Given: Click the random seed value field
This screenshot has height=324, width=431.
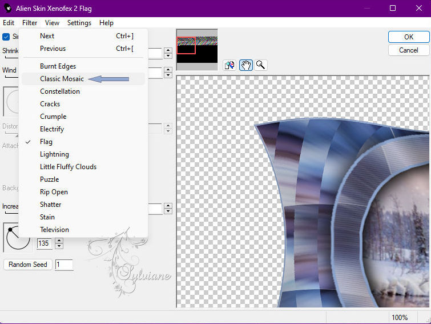Looking at the screenshot, I should 64,265.
